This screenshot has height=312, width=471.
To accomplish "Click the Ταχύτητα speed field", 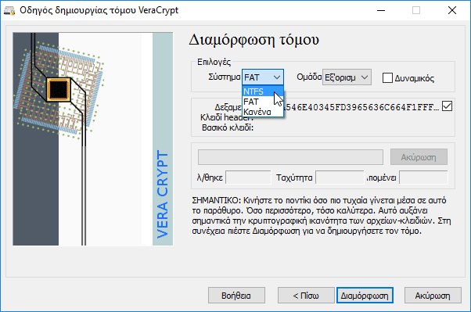I will pos(340,178).
